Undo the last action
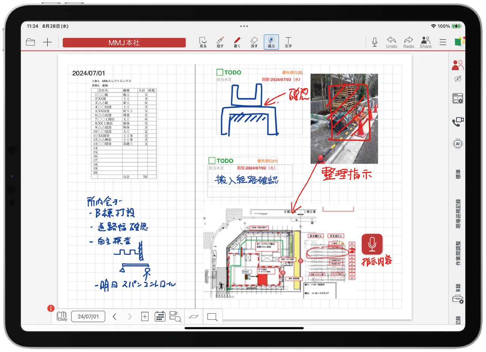The height and width of the screenshot is (352, 486). 391,42
